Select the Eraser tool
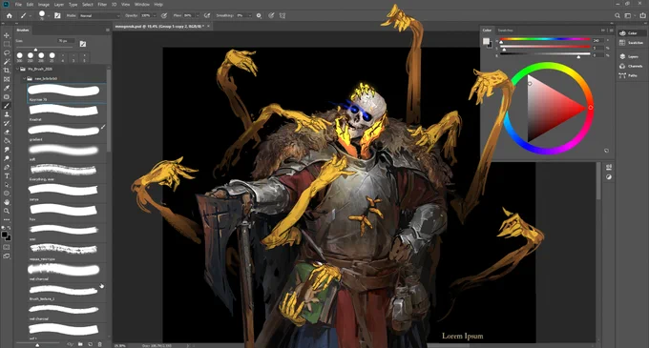 click(7, 132)
